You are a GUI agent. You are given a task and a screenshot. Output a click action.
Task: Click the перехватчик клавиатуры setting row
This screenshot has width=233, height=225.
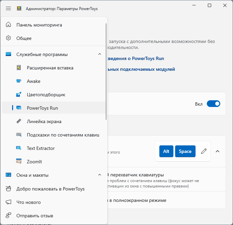point(167,179)
